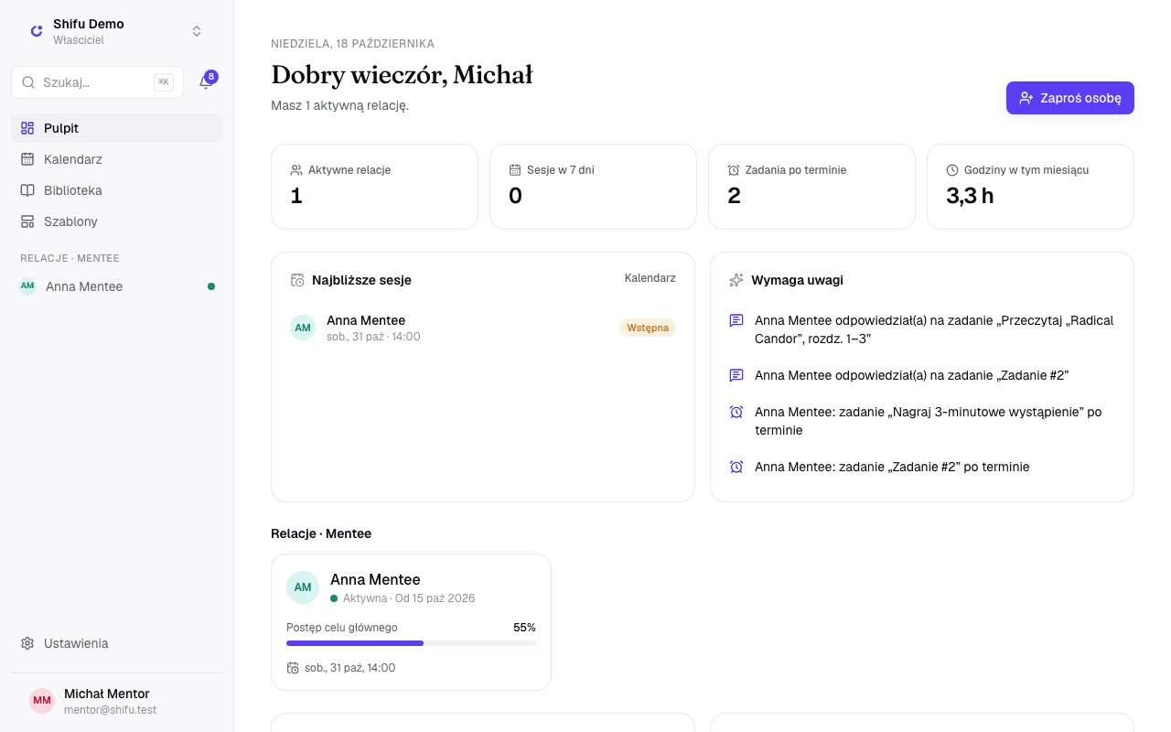Click the Ustawienia gear icon
The width and height of the screenshot is (1171, 732).
point(27,643)
